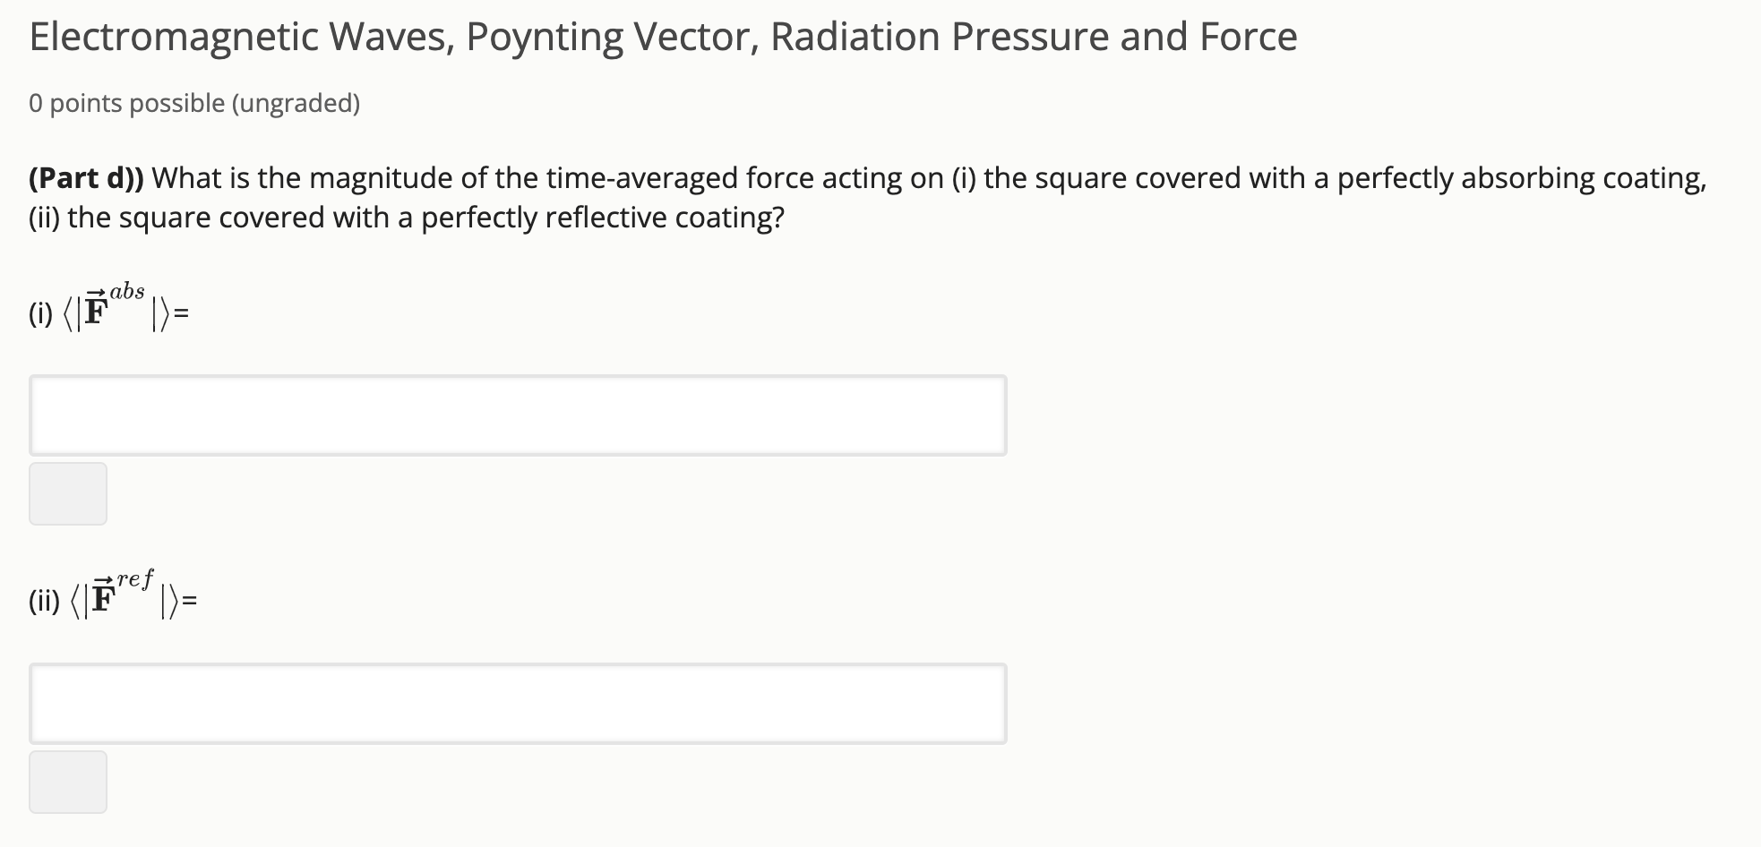Click the small gray box below the first answer field
This screenshot has width=1761, height=847.
68,493
